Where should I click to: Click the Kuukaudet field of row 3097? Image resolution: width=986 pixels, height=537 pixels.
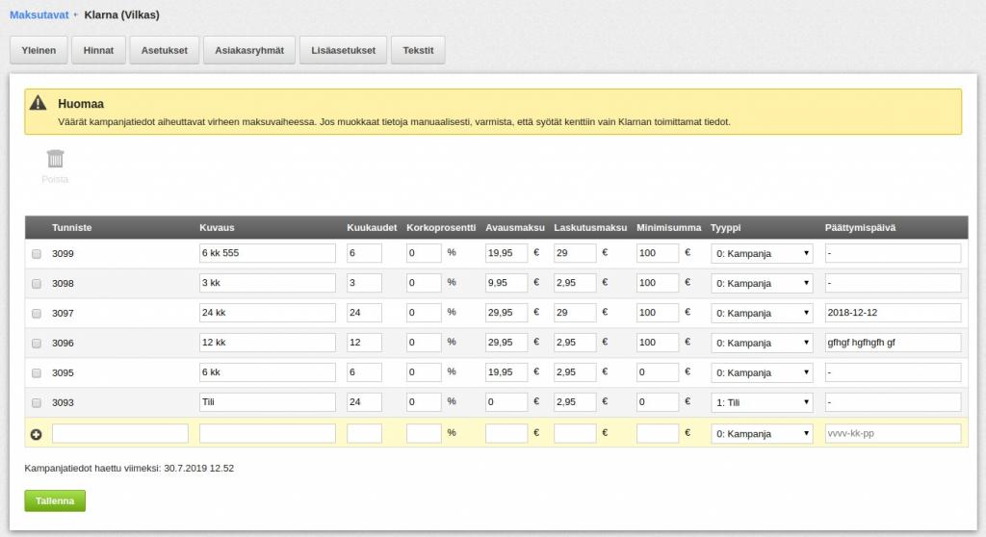[x=364, y=313]
